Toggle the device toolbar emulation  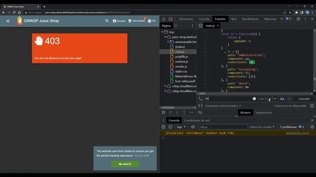[x=170, y=19]
